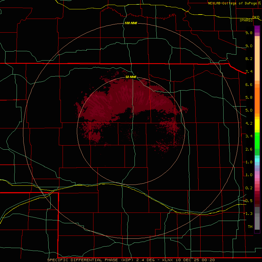Click the 1.8 scale value
Viewport: 262px width, 262px height.
coord(249,162)
